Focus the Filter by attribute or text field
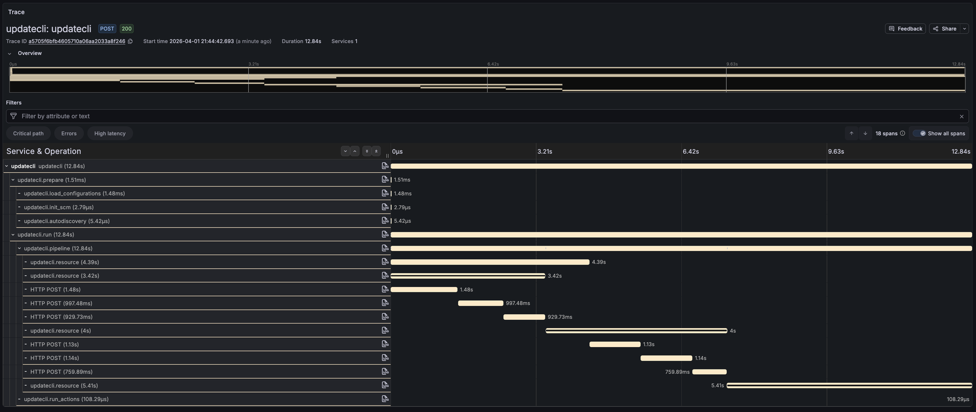 487,116
